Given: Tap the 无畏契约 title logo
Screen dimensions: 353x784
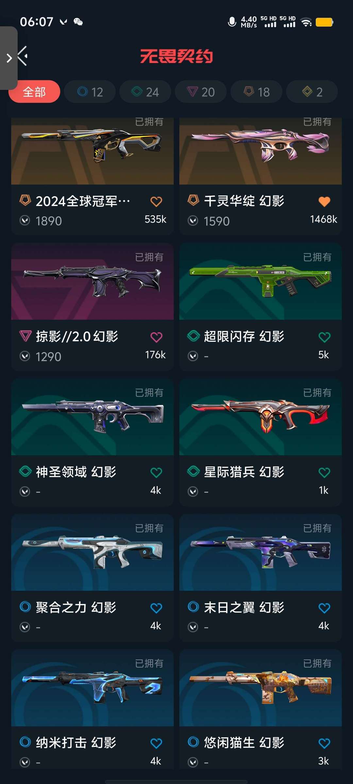Looking at the screenshot, I should tap(176, 56).
